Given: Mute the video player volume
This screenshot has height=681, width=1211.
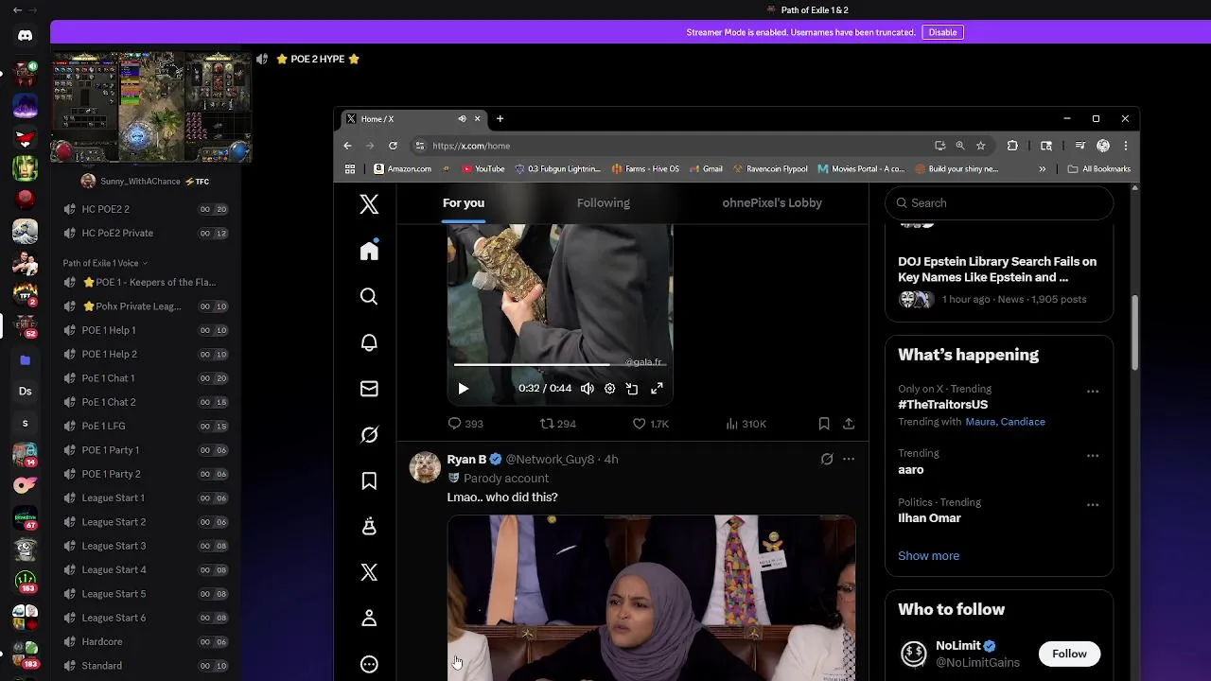Looking at the screenshot, I should click(x=588, y=389).
